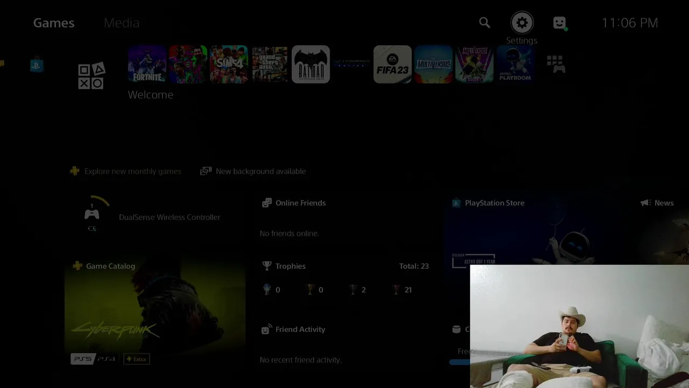Screen dimensions: 689x388
Task: Launch the Fortnite game tile
Action: pyautogui.click(x=147, y=64)
